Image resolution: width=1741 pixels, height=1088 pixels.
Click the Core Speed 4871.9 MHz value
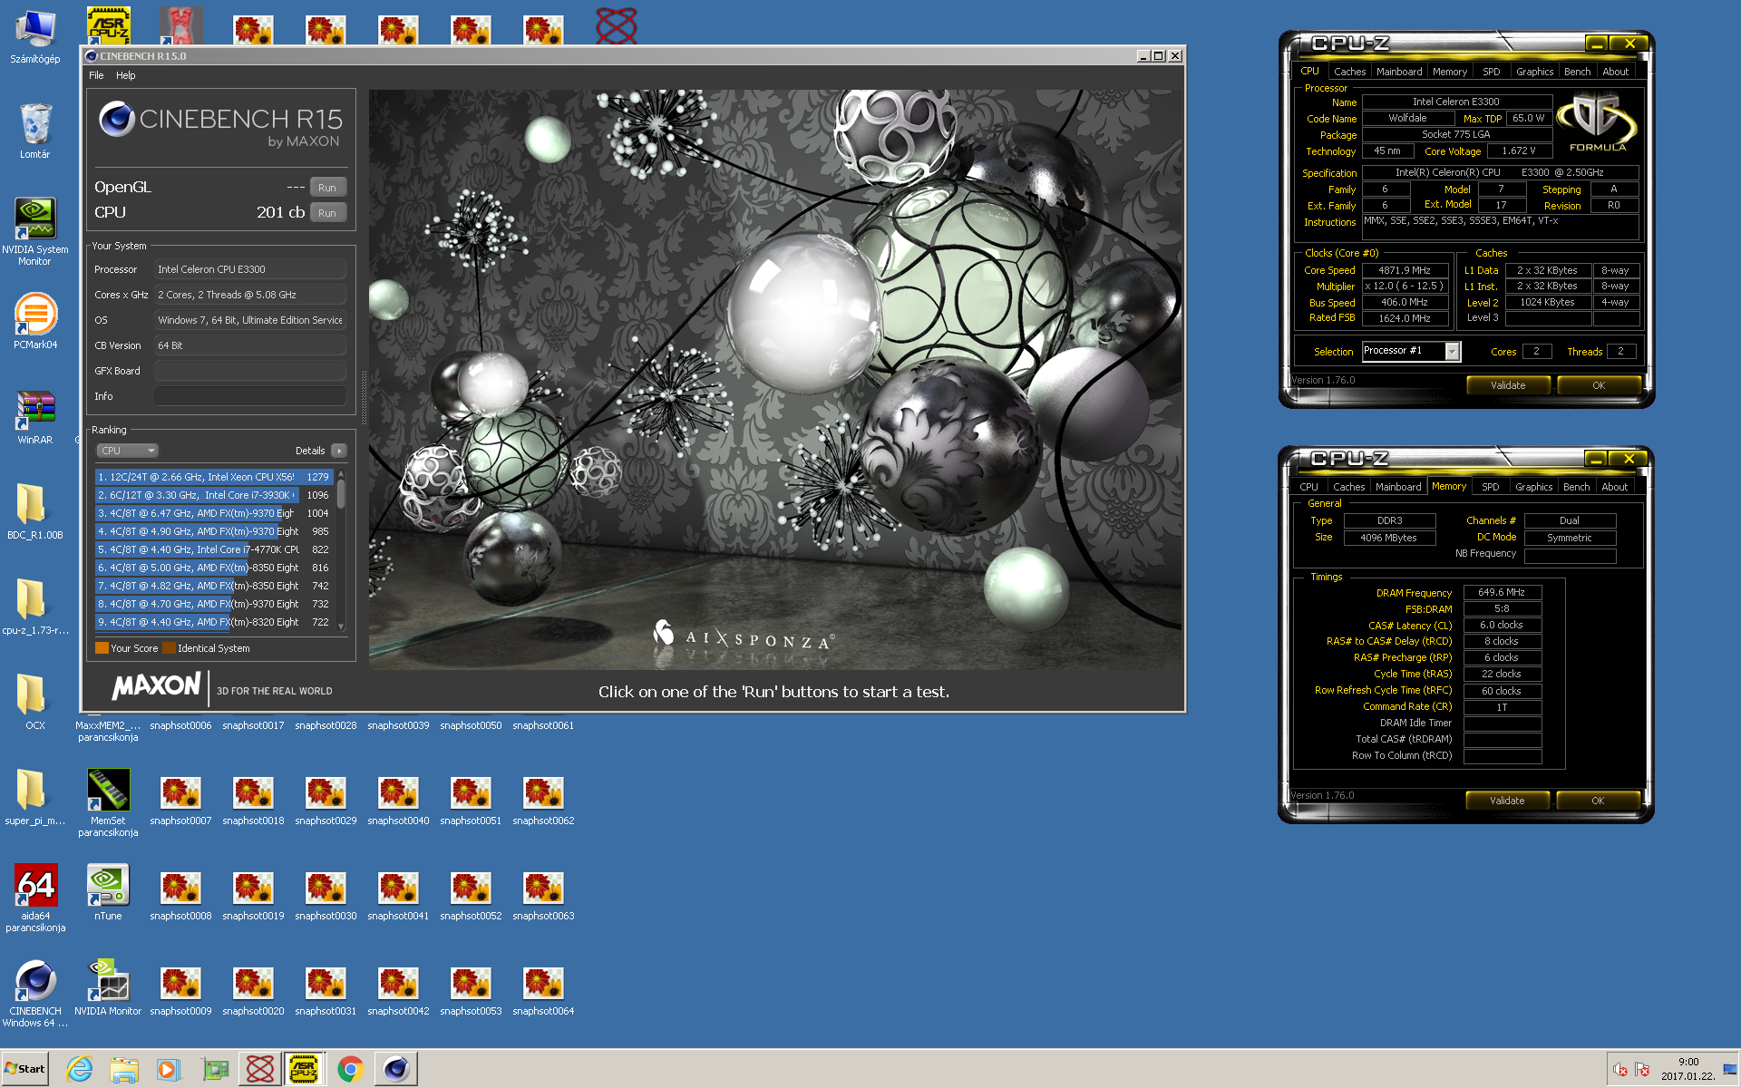click(1405, 270)
